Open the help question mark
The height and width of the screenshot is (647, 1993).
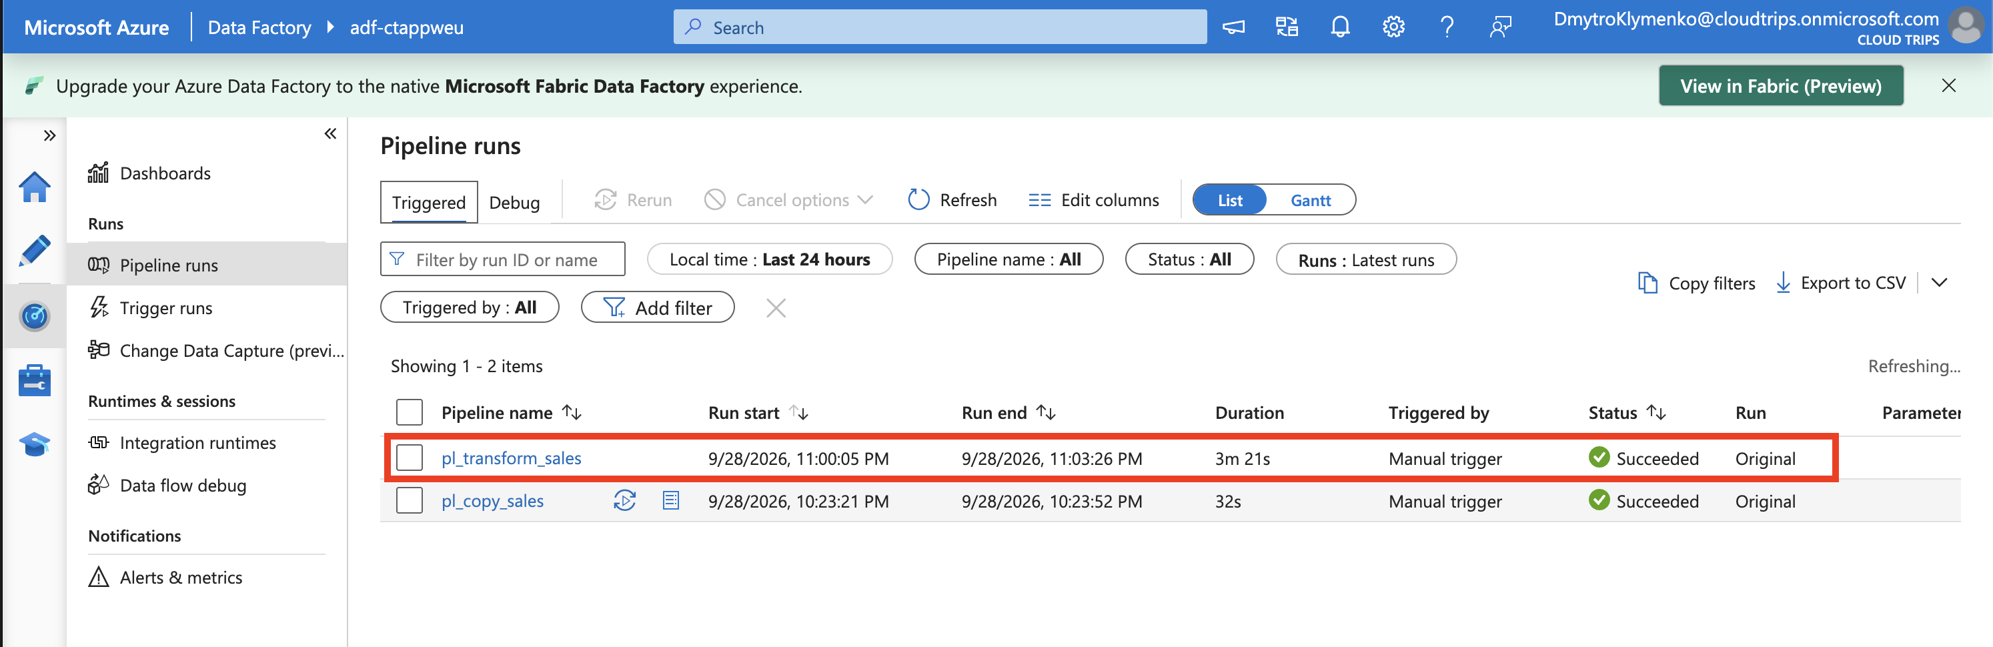click(1447, 27)
